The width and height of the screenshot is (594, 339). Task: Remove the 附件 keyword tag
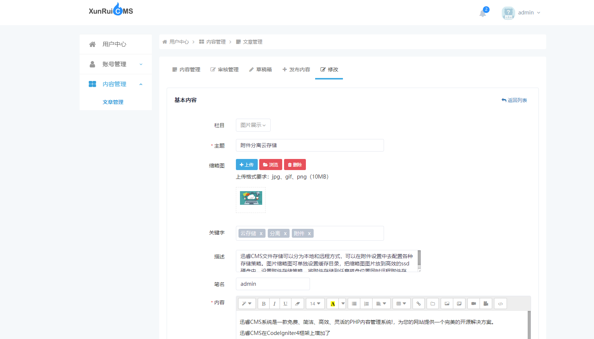[309, 234]
